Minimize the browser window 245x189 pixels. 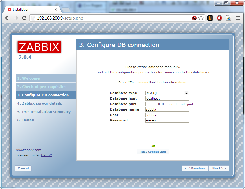coord(218,3)
